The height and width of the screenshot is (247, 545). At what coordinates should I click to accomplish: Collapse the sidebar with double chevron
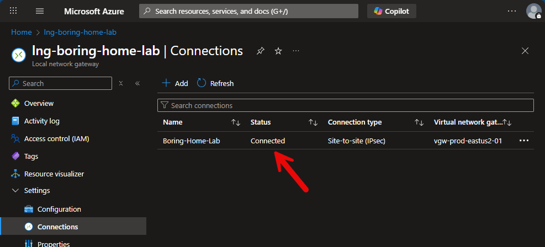(137, 83)
